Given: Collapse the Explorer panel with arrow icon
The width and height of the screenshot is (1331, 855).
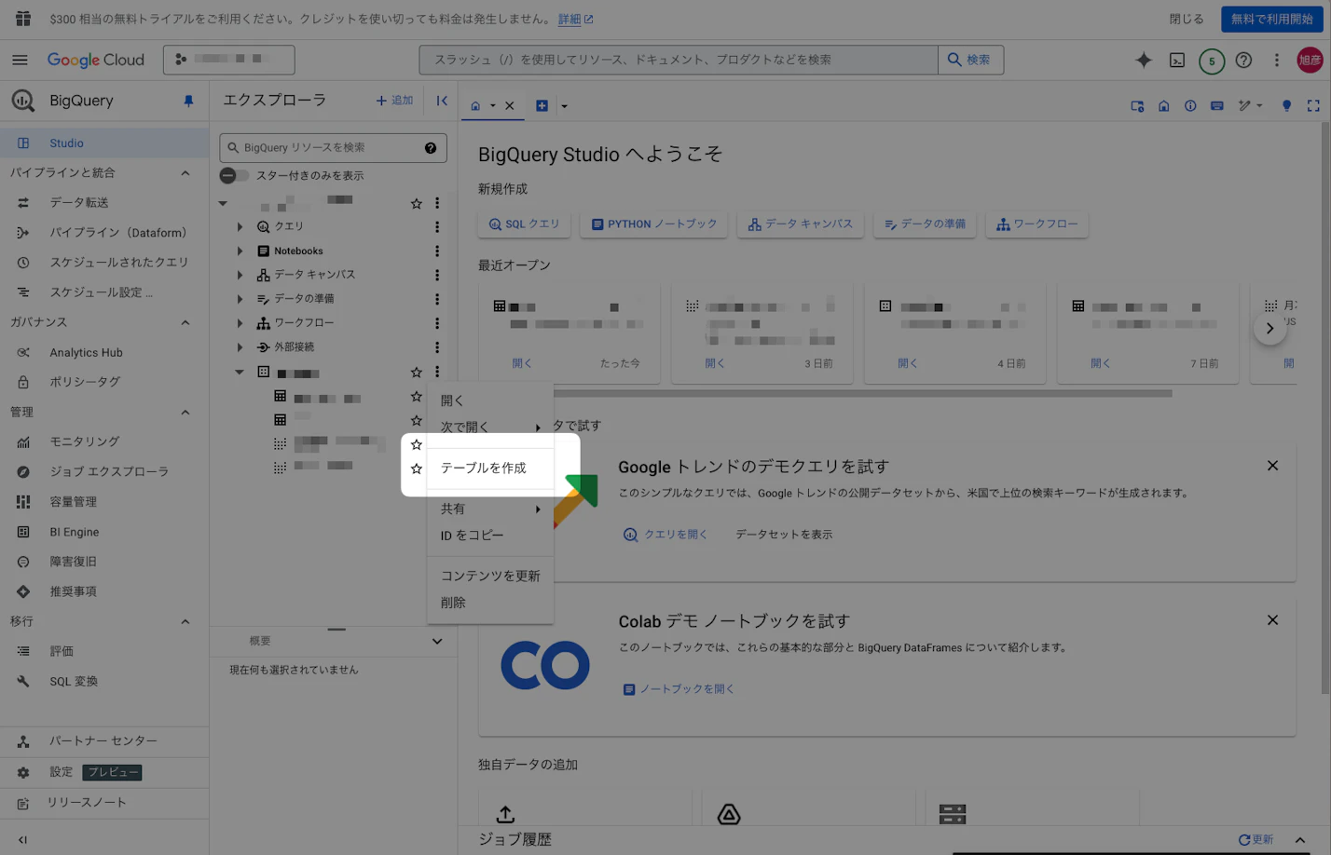Looking at the screenshot, I should tap(442, 101).
